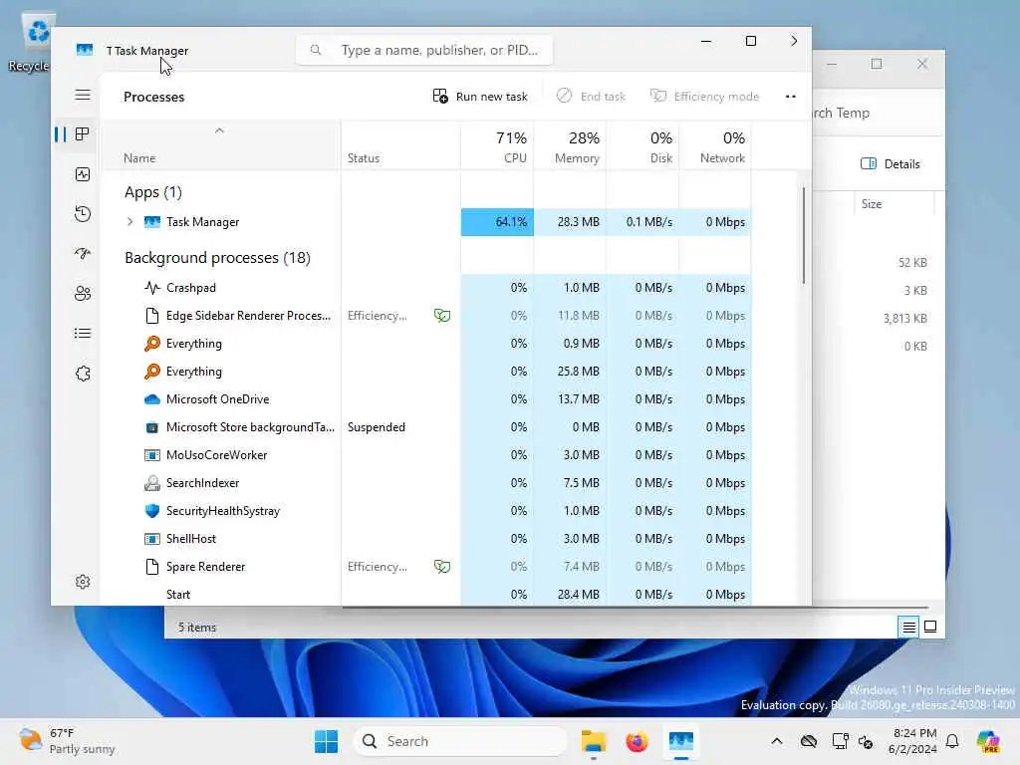Open the App history page icon
1020x765 pixels.
pyautogui.click(x=83, y=214)
